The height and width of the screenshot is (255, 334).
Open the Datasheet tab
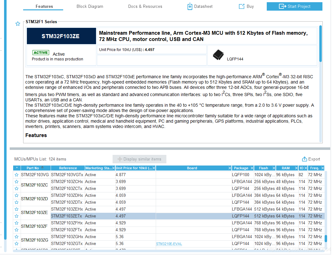[x=200, y=6]
